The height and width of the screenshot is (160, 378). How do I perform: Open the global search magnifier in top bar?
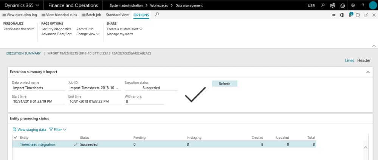coord(322,6)
